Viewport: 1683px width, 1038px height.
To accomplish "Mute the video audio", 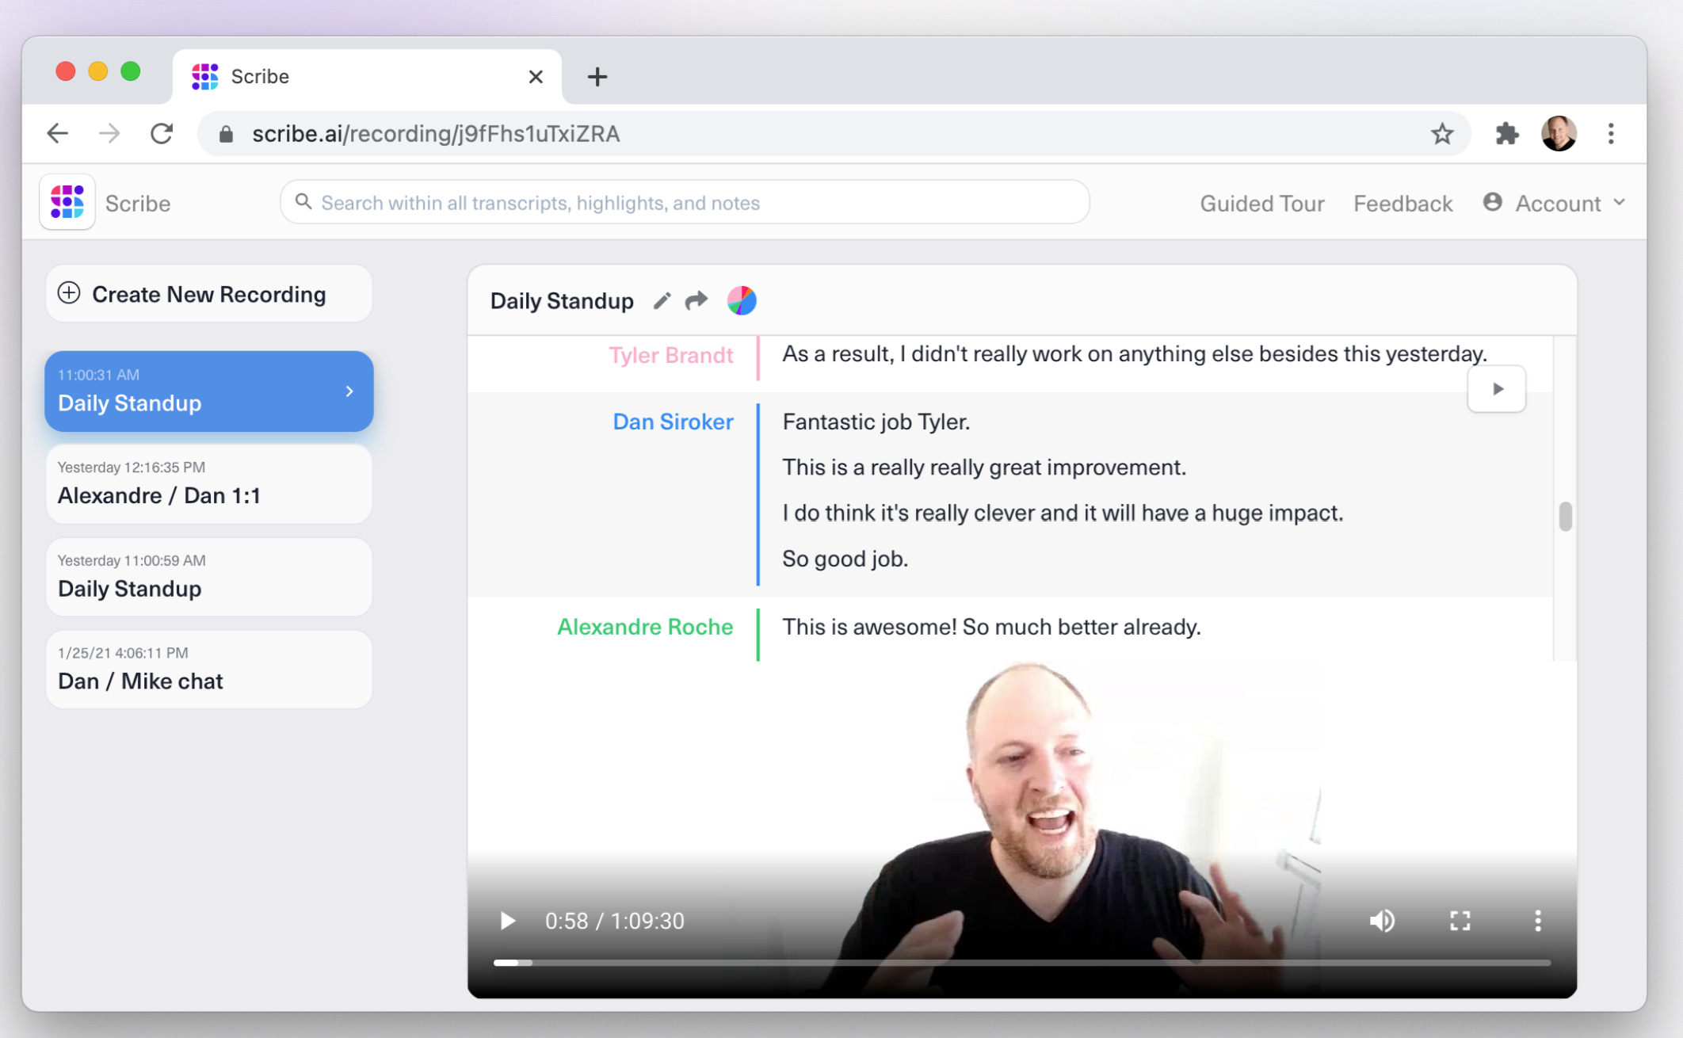I will click(1382, 921).
